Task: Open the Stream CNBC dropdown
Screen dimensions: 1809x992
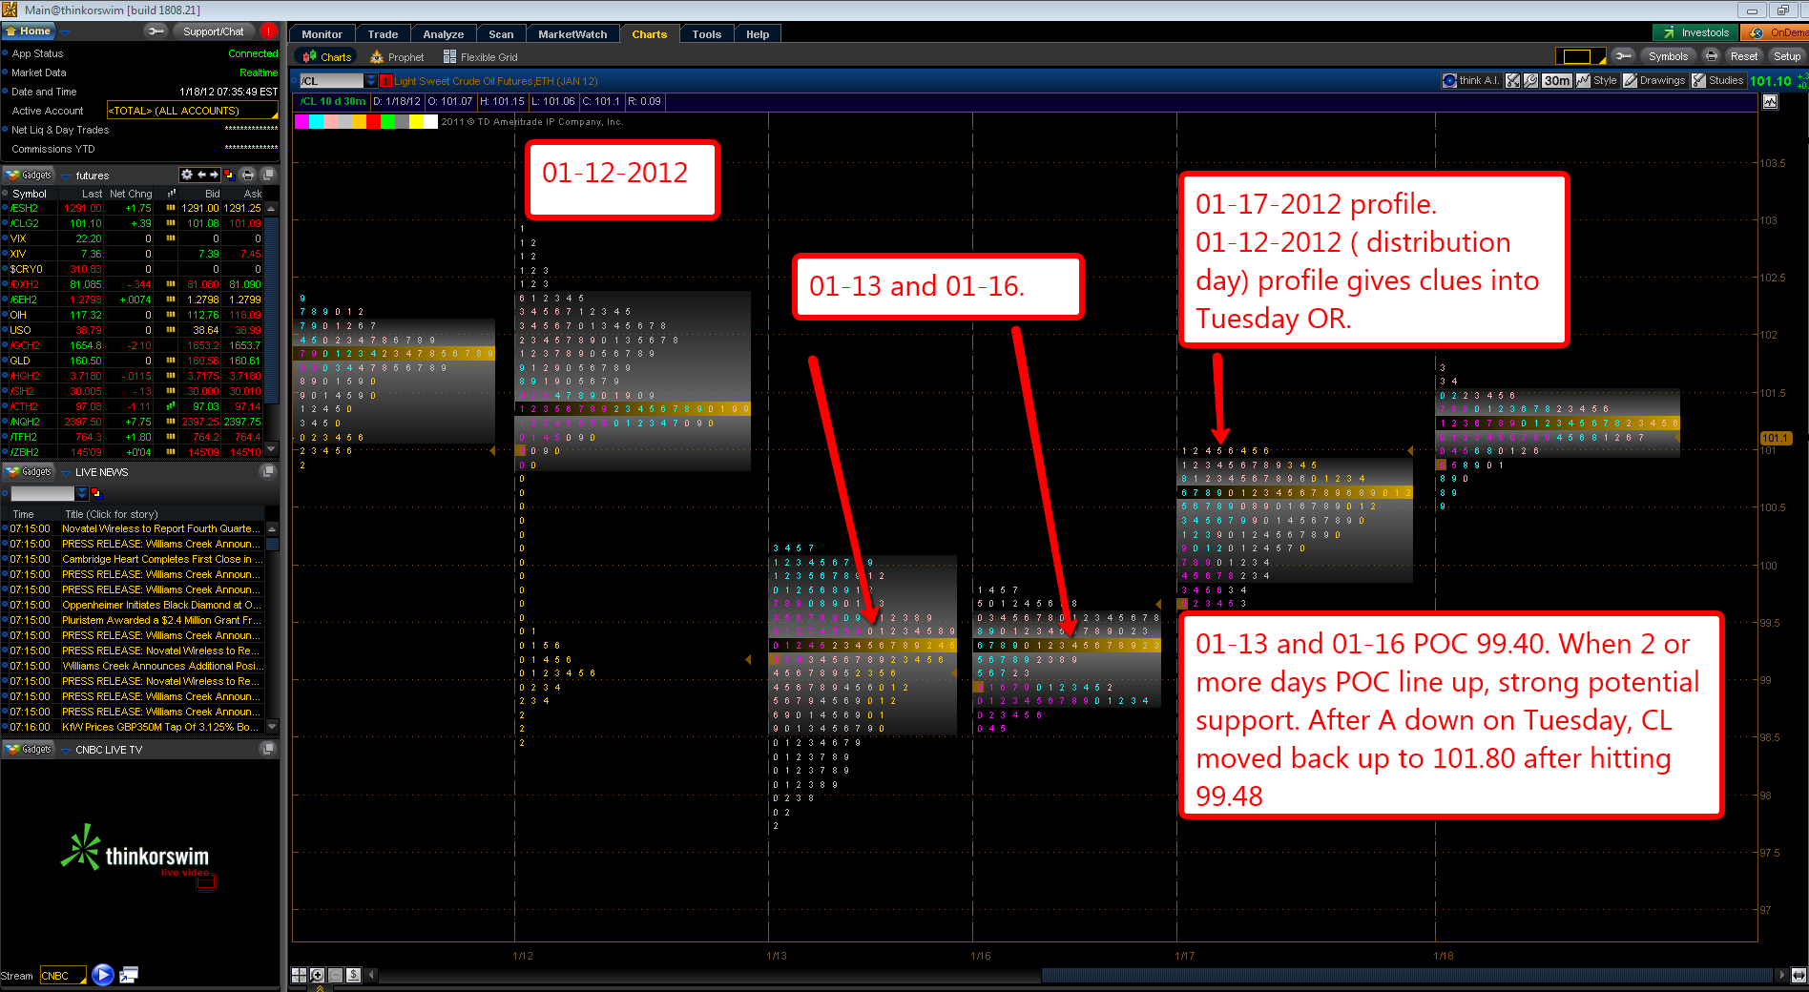Action: click(x=63, y=976)
